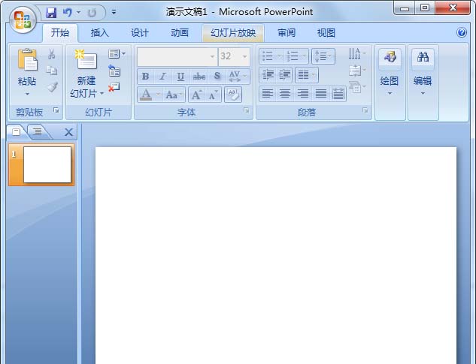Switch to the Slides thumbnail pane tab
476x364 pixels.
17,132
